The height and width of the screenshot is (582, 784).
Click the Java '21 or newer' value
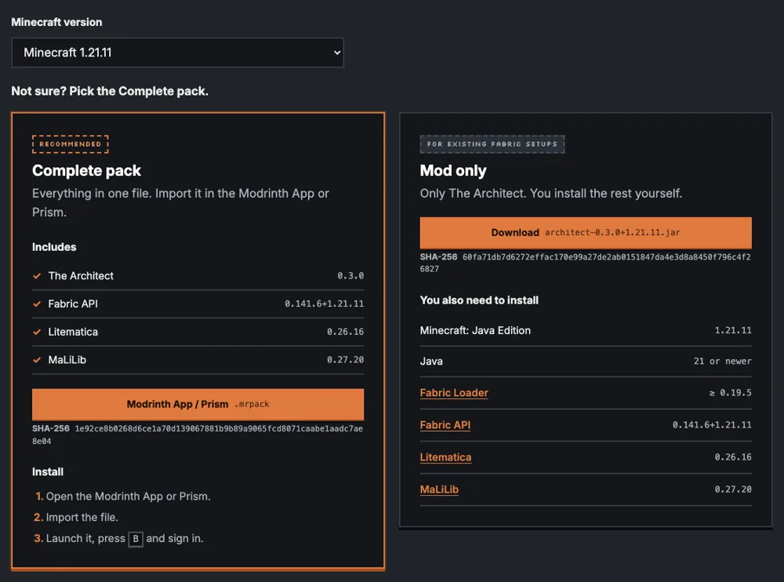[x=723, y=362]
